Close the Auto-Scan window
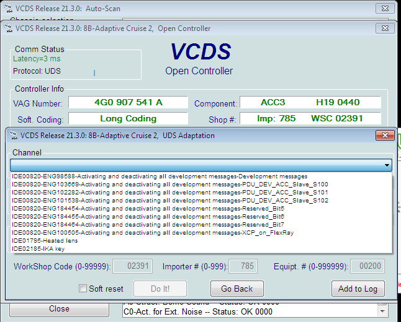Viewport: 401px width, 322px height. click(385, 9)
